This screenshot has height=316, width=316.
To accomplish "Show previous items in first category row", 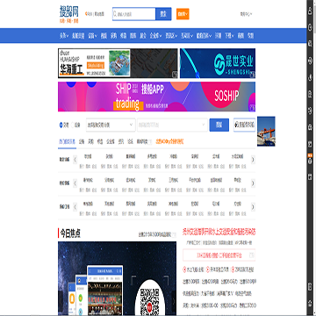I will [75, 160].
